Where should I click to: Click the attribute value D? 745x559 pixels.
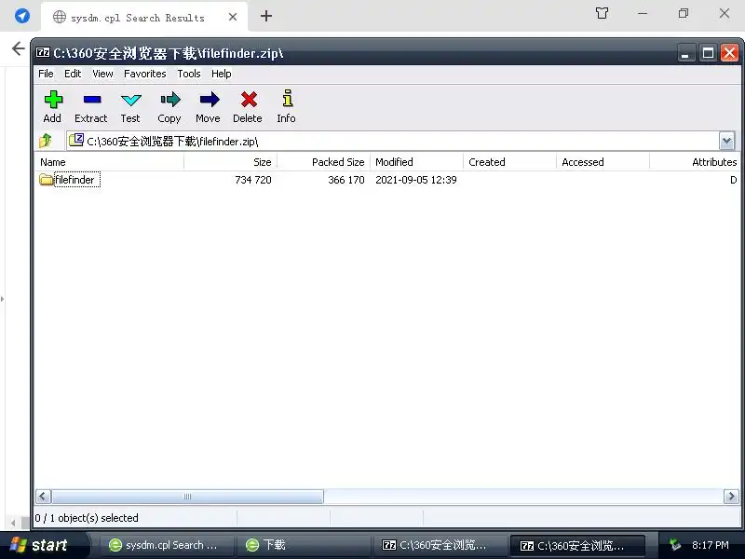(734, 180)
